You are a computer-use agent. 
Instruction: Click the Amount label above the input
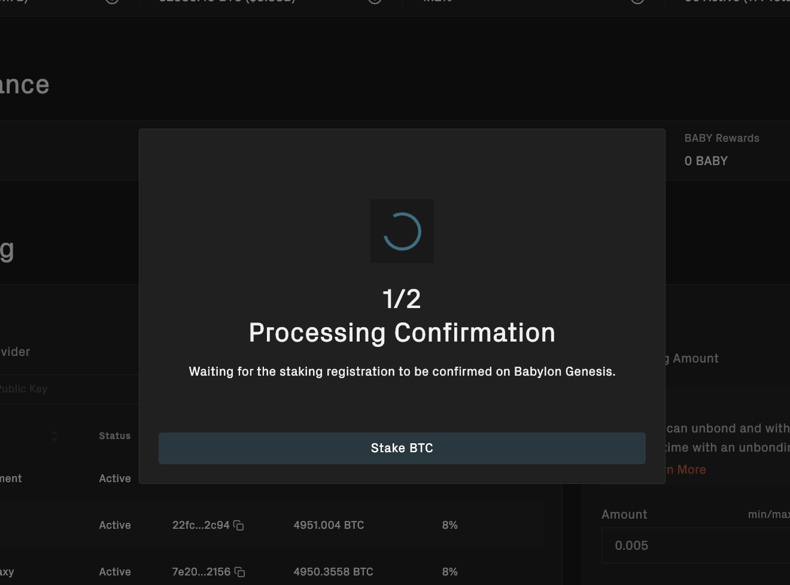[x=624, y=514]
